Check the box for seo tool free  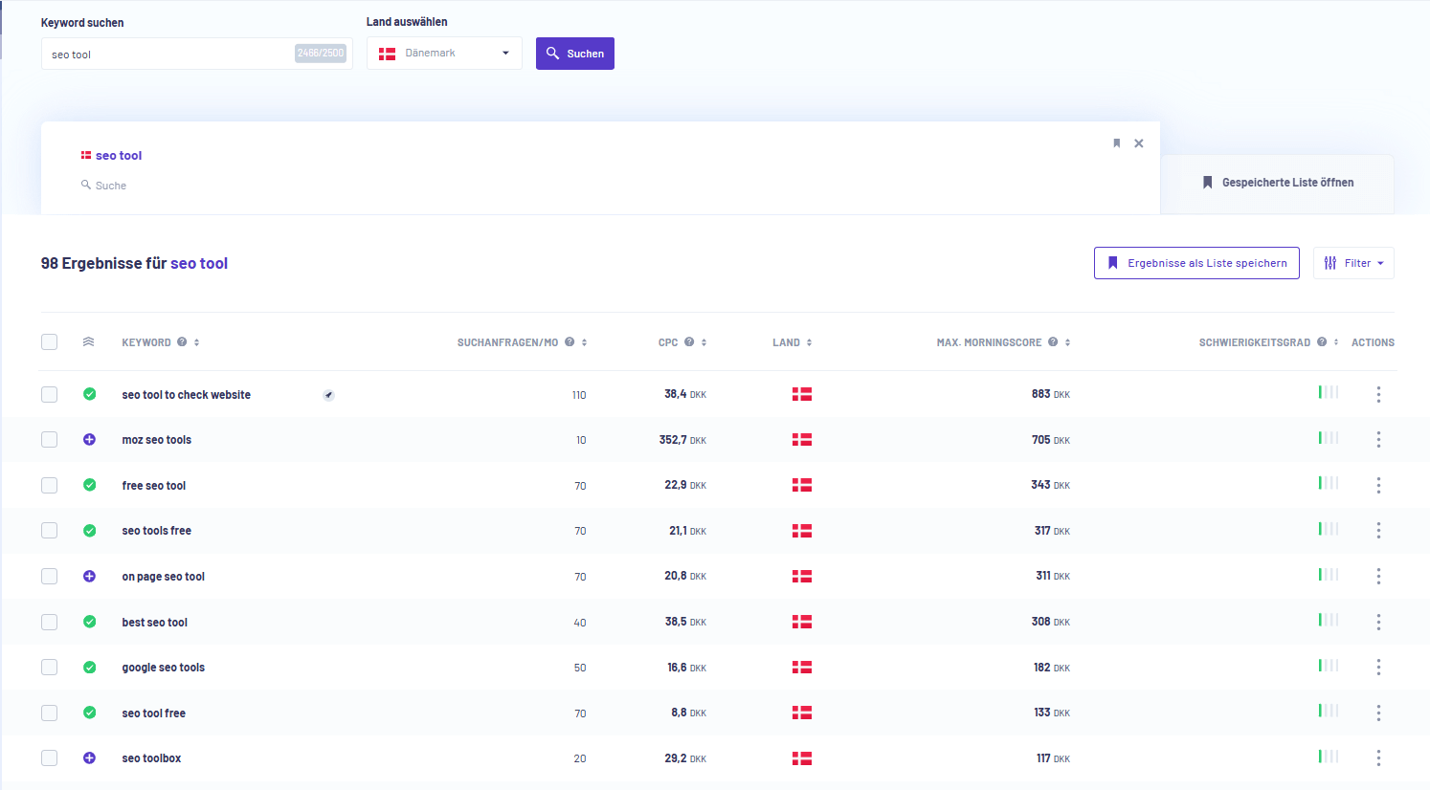tap(50, 713)
